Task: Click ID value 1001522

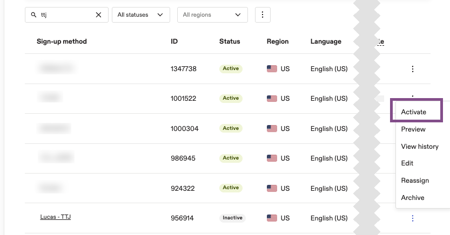Action: [x=183, y=99]
